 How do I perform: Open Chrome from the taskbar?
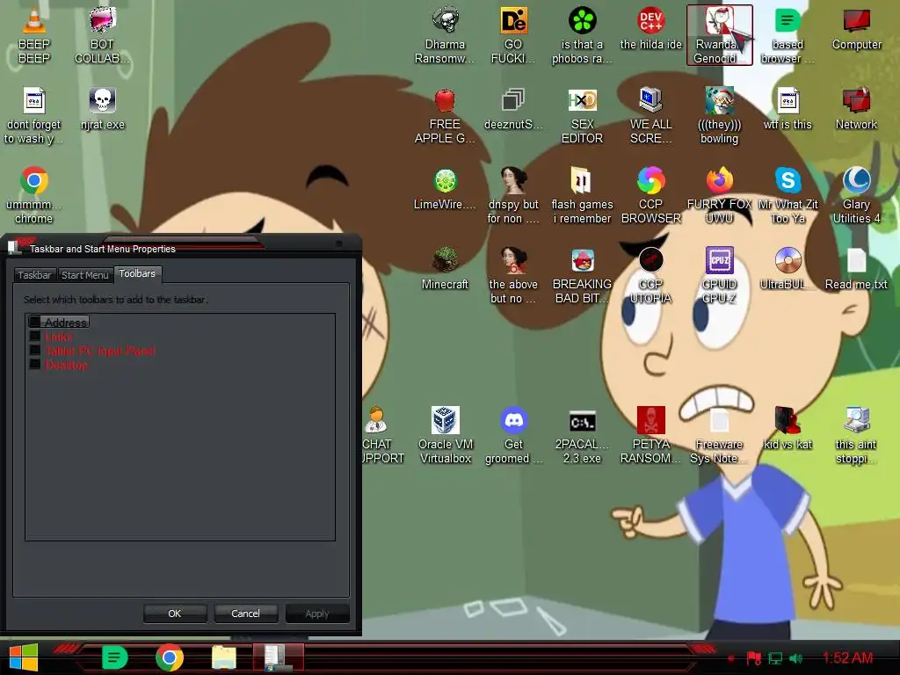(x=170, y=657)
